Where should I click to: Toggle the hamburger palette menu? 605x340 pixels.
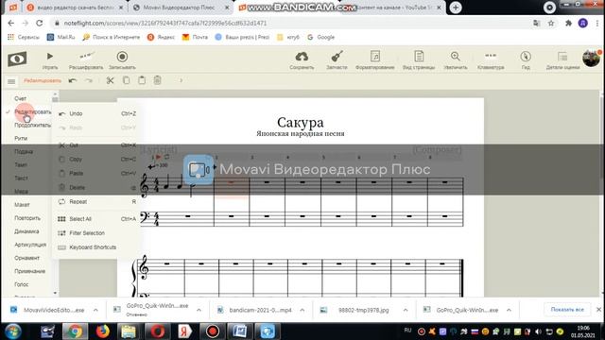click(x=11, y=81)
